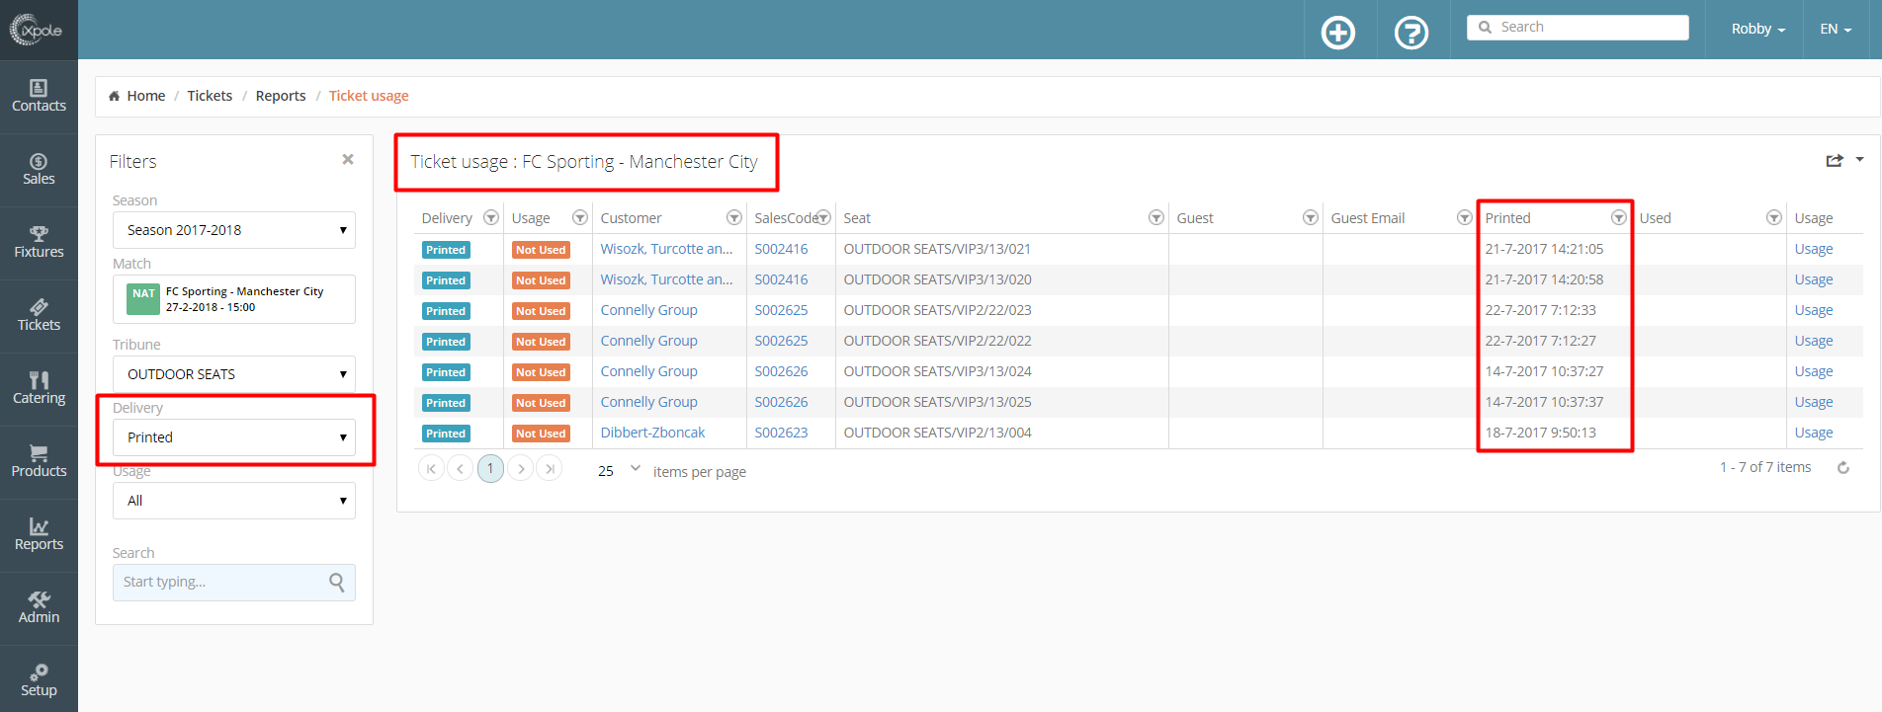
Task: Open the Reports sidebar section
Action: 39,535
